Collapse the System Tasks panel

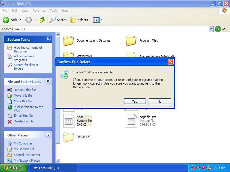[48, 39]
